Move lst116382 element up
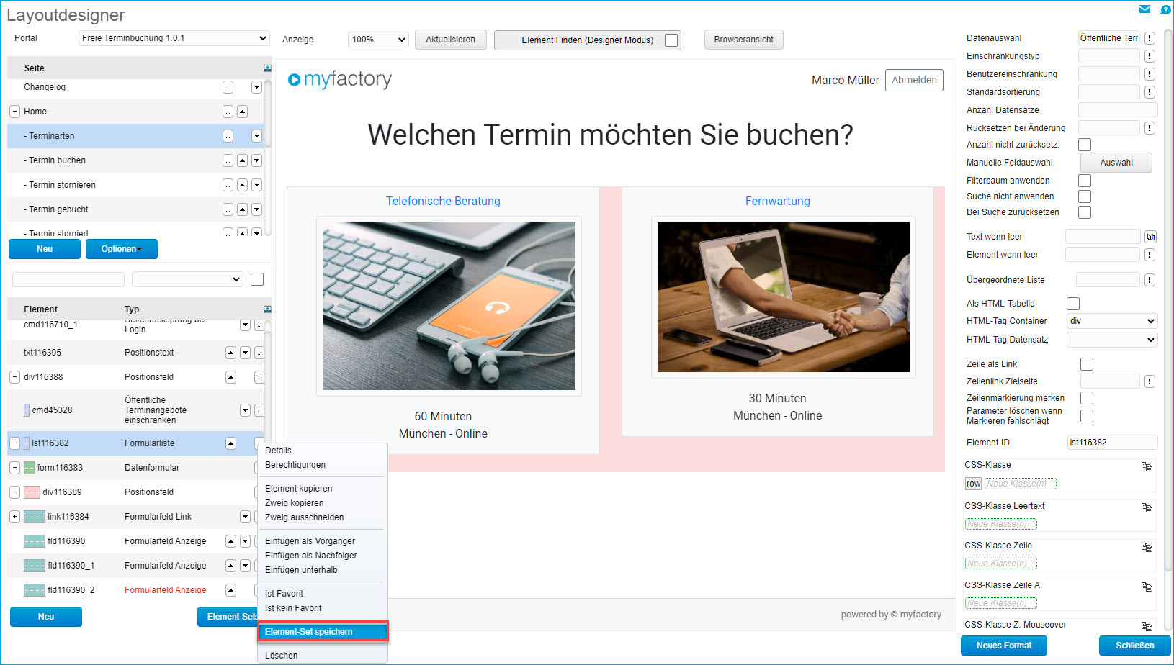This screenshot has width=1174, height=665. point(230,443)
